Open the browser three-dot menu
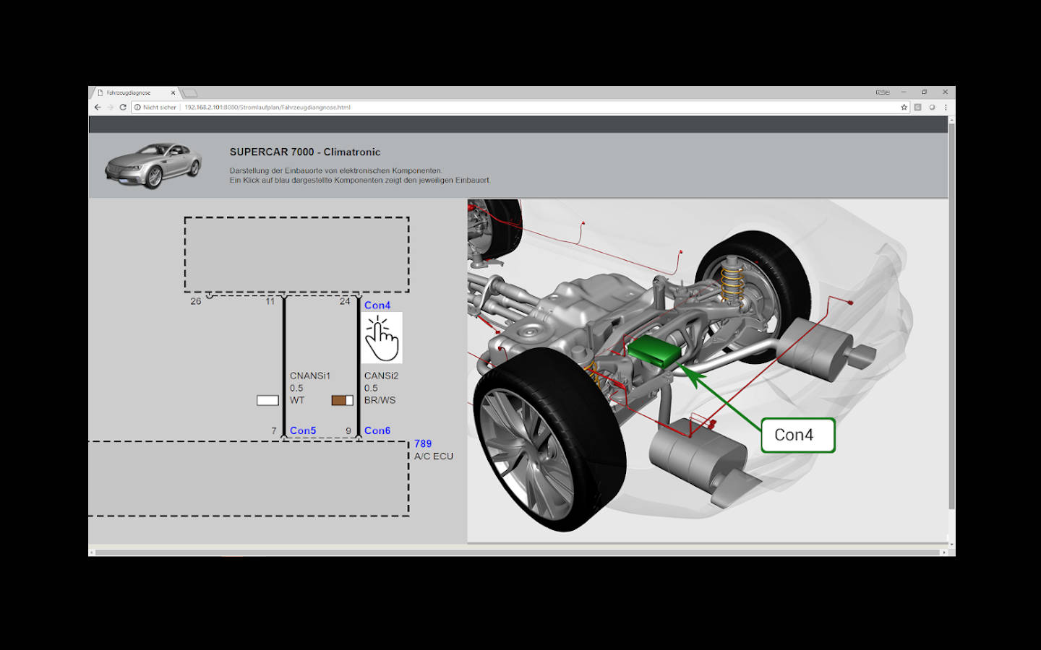Image resolution: width=1041 pixels, height=650 pixels. (x=946, y=107)
